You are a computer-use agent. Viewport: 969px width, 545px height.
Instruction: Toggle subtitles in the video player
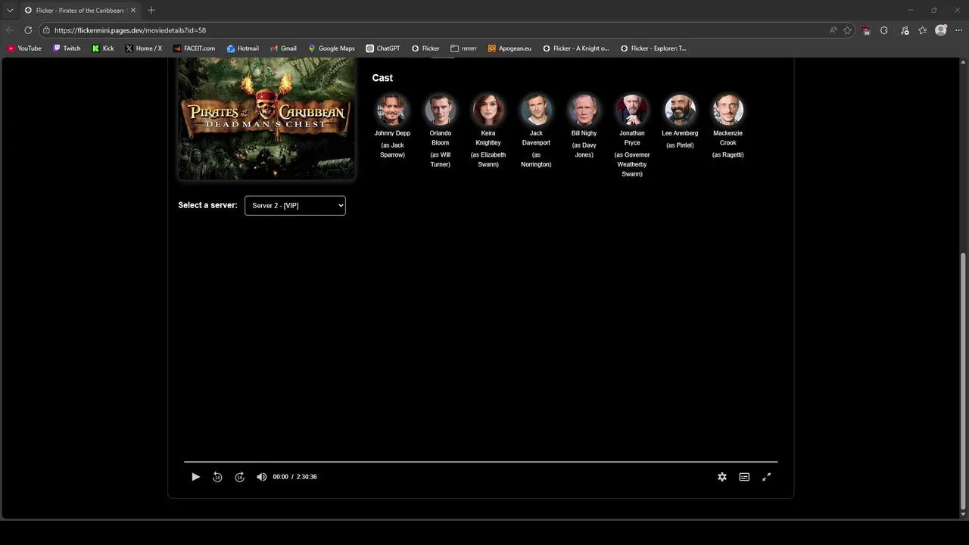tap(744, 477)
